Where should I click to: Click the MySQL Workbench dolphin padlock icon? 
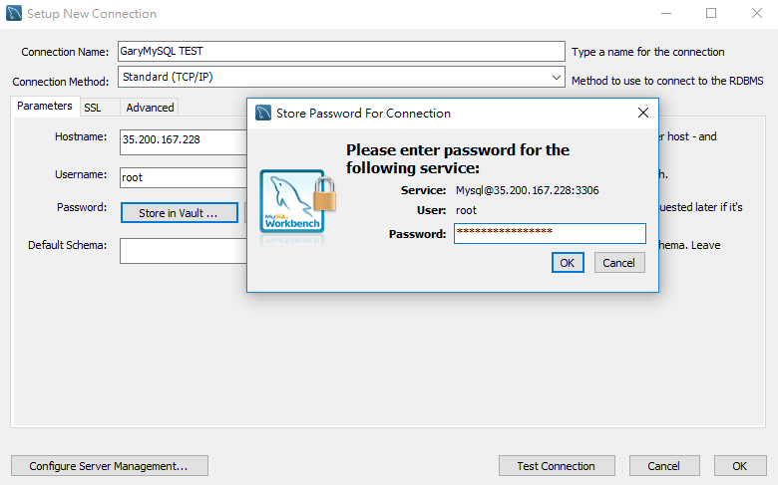[297, 202]
